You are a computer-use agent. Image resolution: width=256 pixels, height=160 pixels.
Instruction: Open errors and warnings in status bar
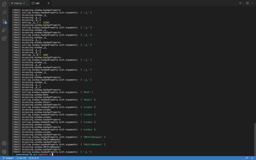pos(34,158)
